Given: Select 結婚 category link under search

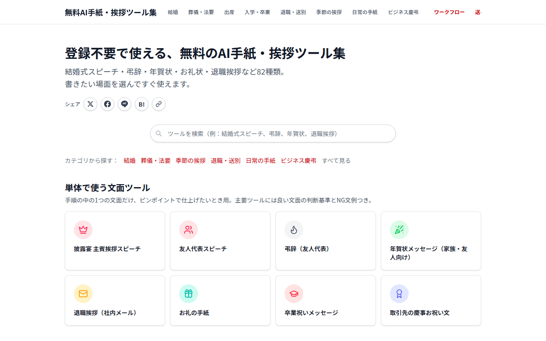Looking at the screenshot, I should coord(130,161).
